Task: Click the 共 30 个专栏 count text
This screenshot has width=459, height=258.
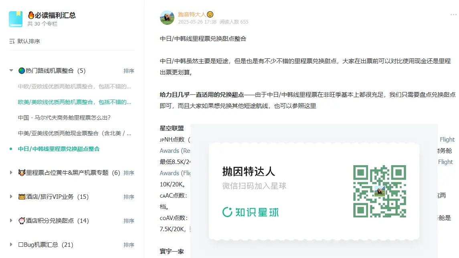Action: point(42,24)
